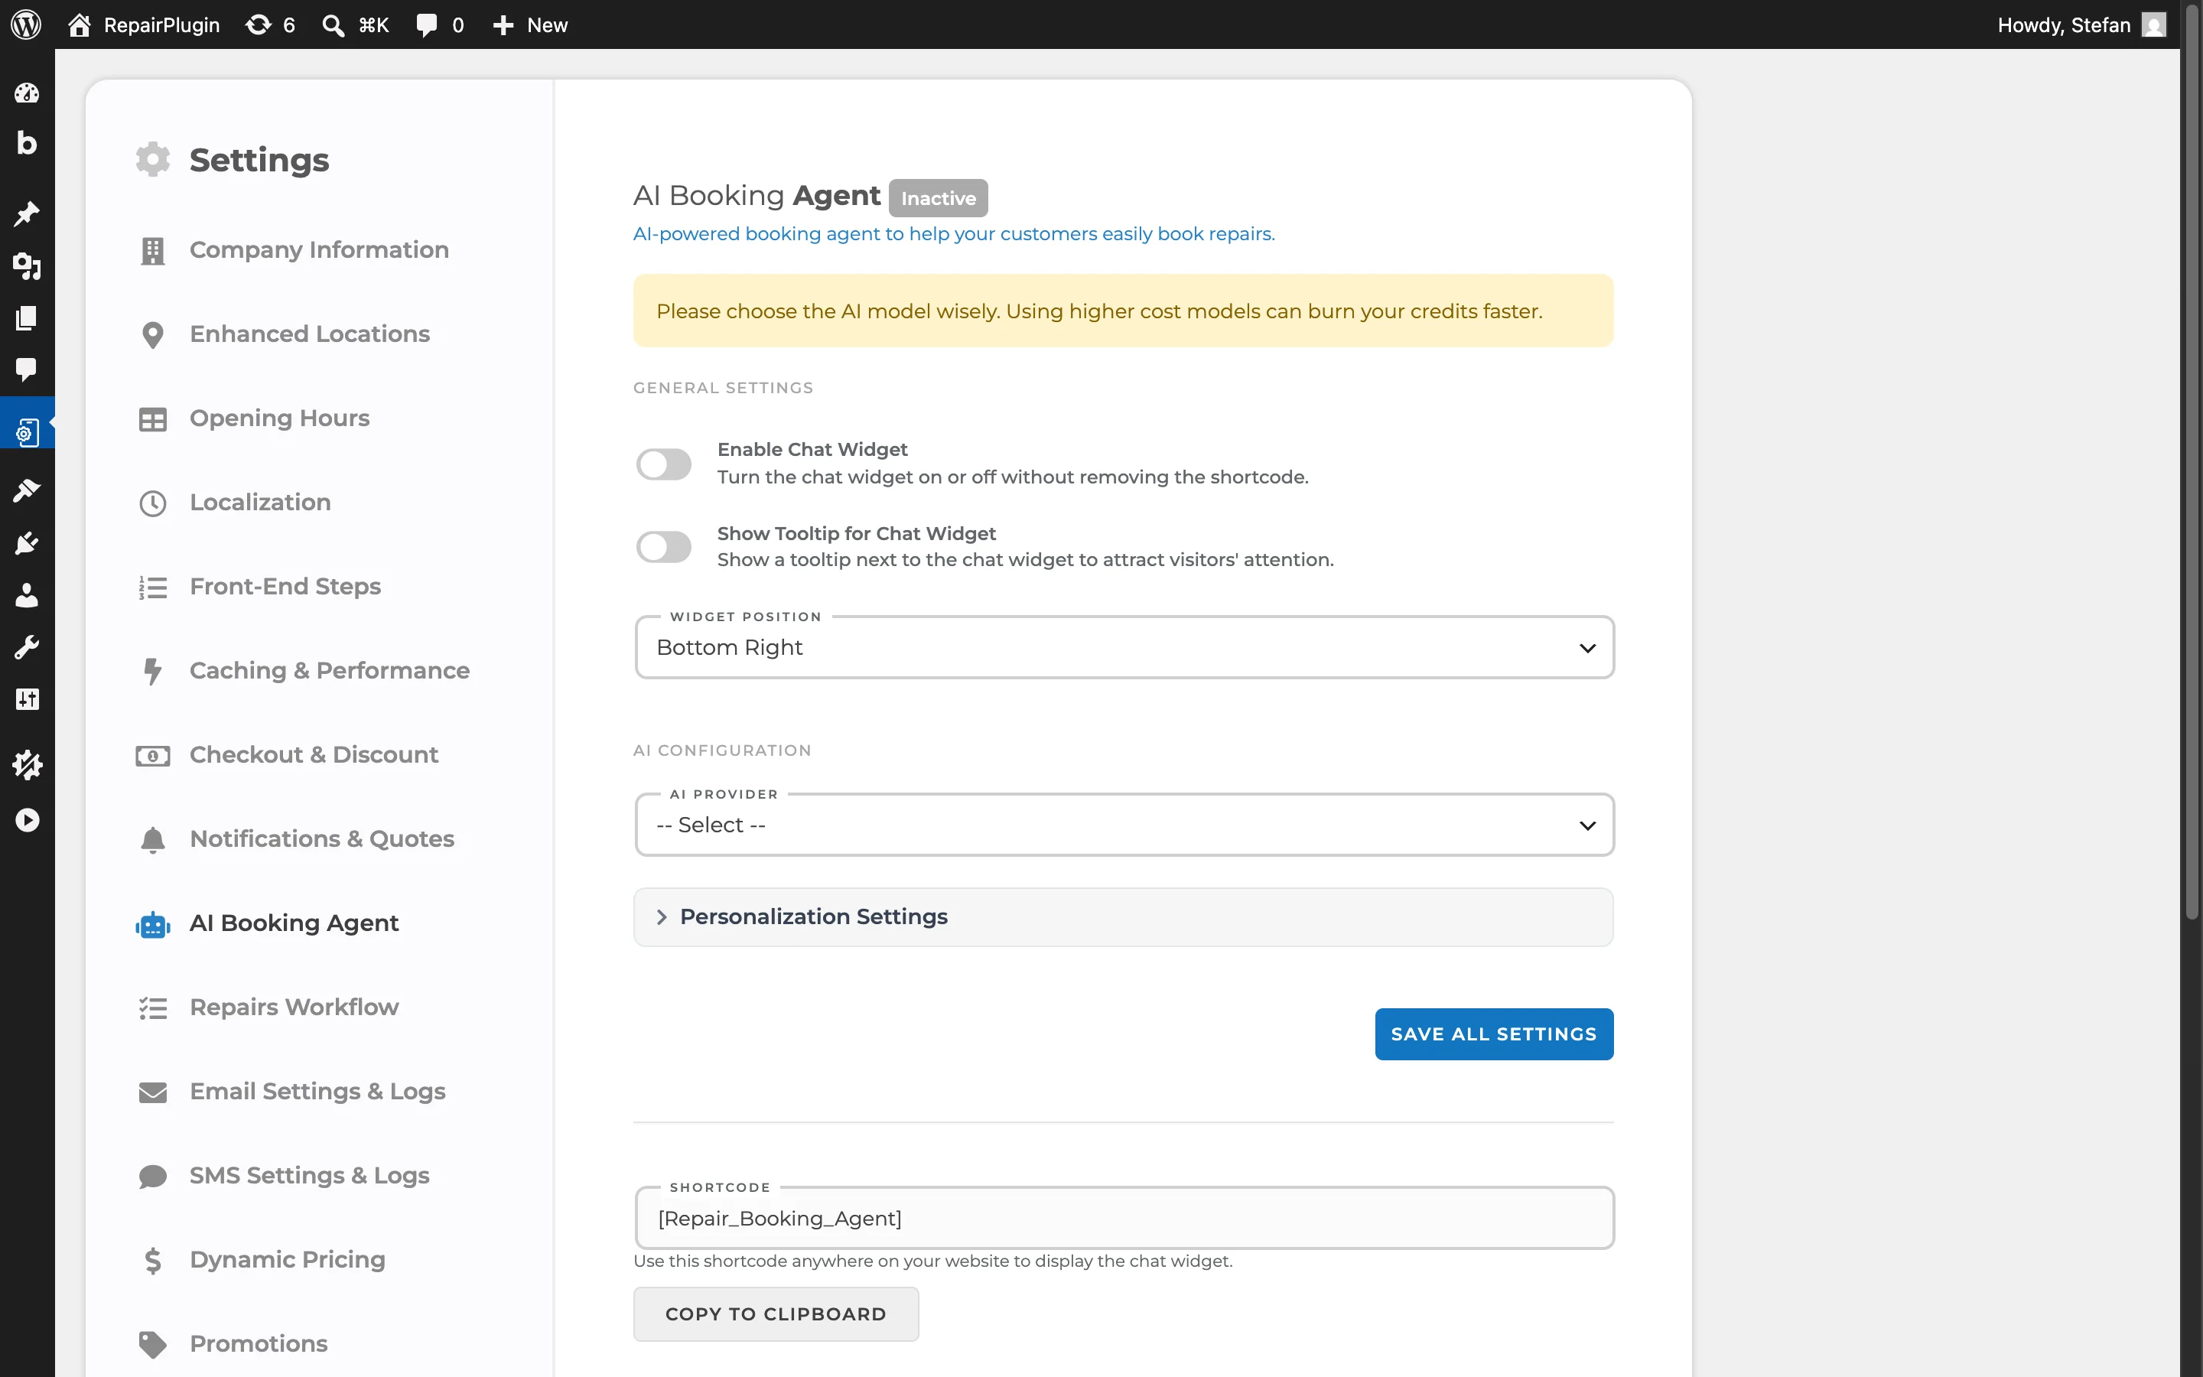The image size is (2203, 1377).
Task: Open Checkout & Discount settings
Action: click(313, 755)
